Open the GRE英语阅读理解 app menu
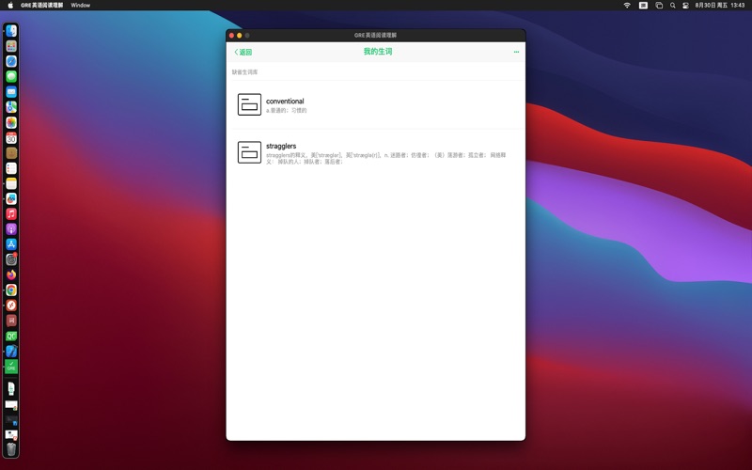This screenshot has height=470, width=752. pyautogui.click(x=42, y=5)
